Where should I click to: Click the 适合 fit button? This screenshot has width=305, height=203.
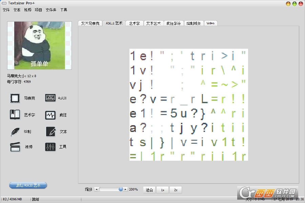pos(149,190)
